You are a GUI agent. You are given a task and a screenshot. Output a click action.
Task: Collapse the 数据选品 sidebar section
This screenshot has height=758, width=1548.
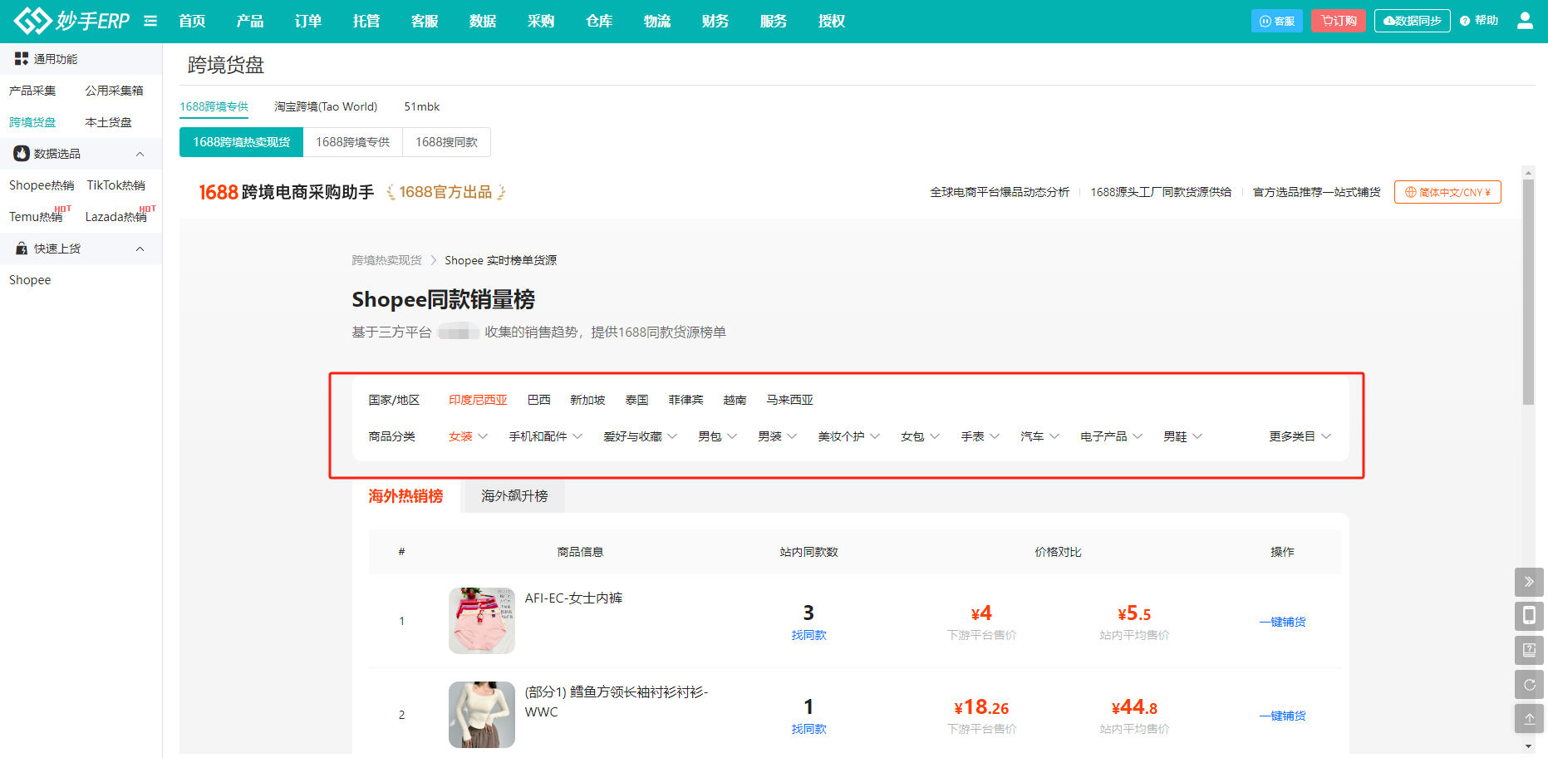pyautogui.click(x=140, y=154)
